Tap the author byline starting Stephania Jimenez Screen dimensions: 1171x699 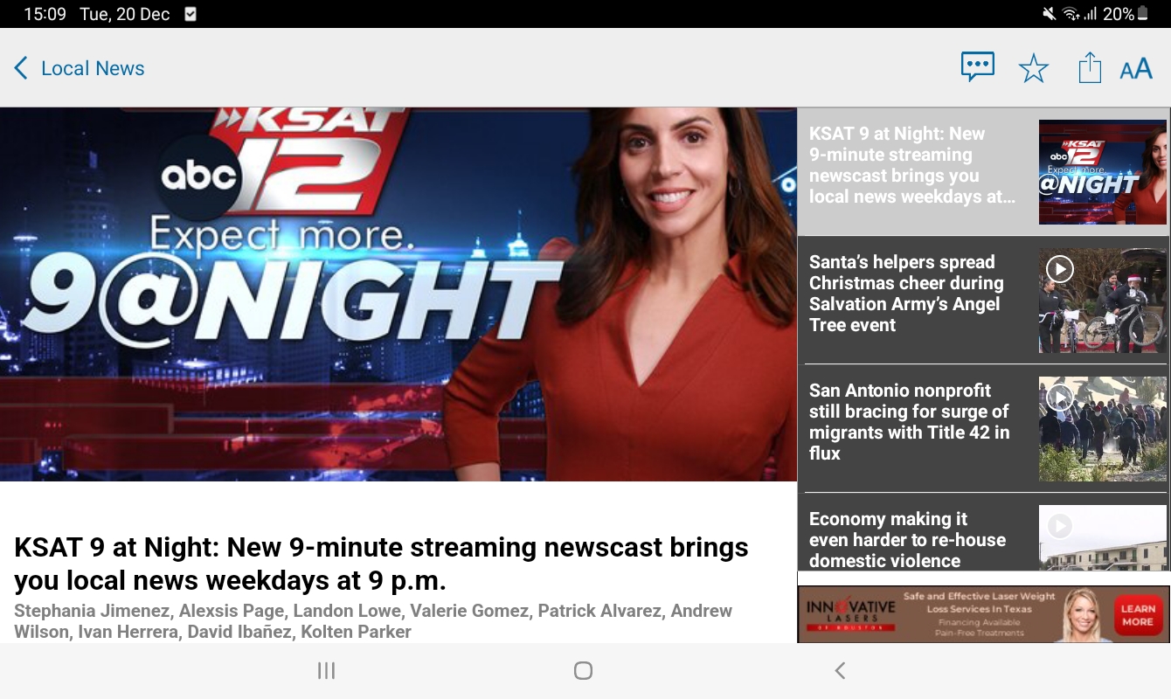click(x=373, y=621)
